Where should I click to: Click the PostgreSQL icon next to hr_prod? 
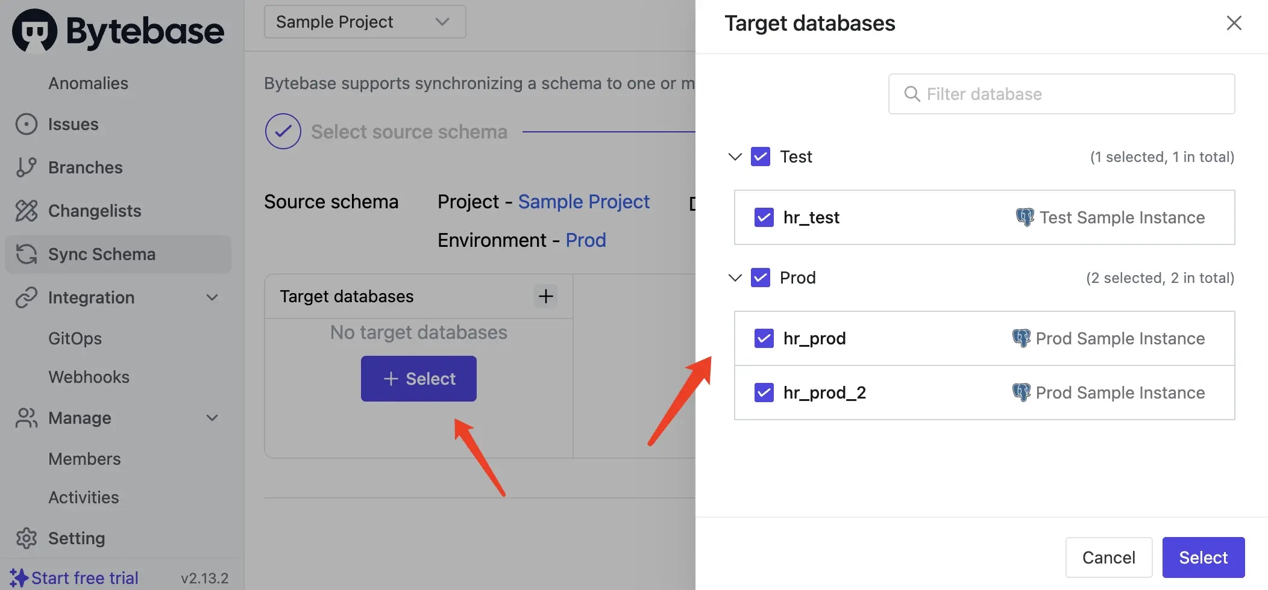click(x=1023, y=338)
